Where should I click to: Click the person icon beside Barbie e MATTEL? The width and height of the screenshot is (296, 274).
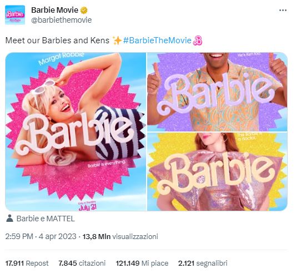9,219
